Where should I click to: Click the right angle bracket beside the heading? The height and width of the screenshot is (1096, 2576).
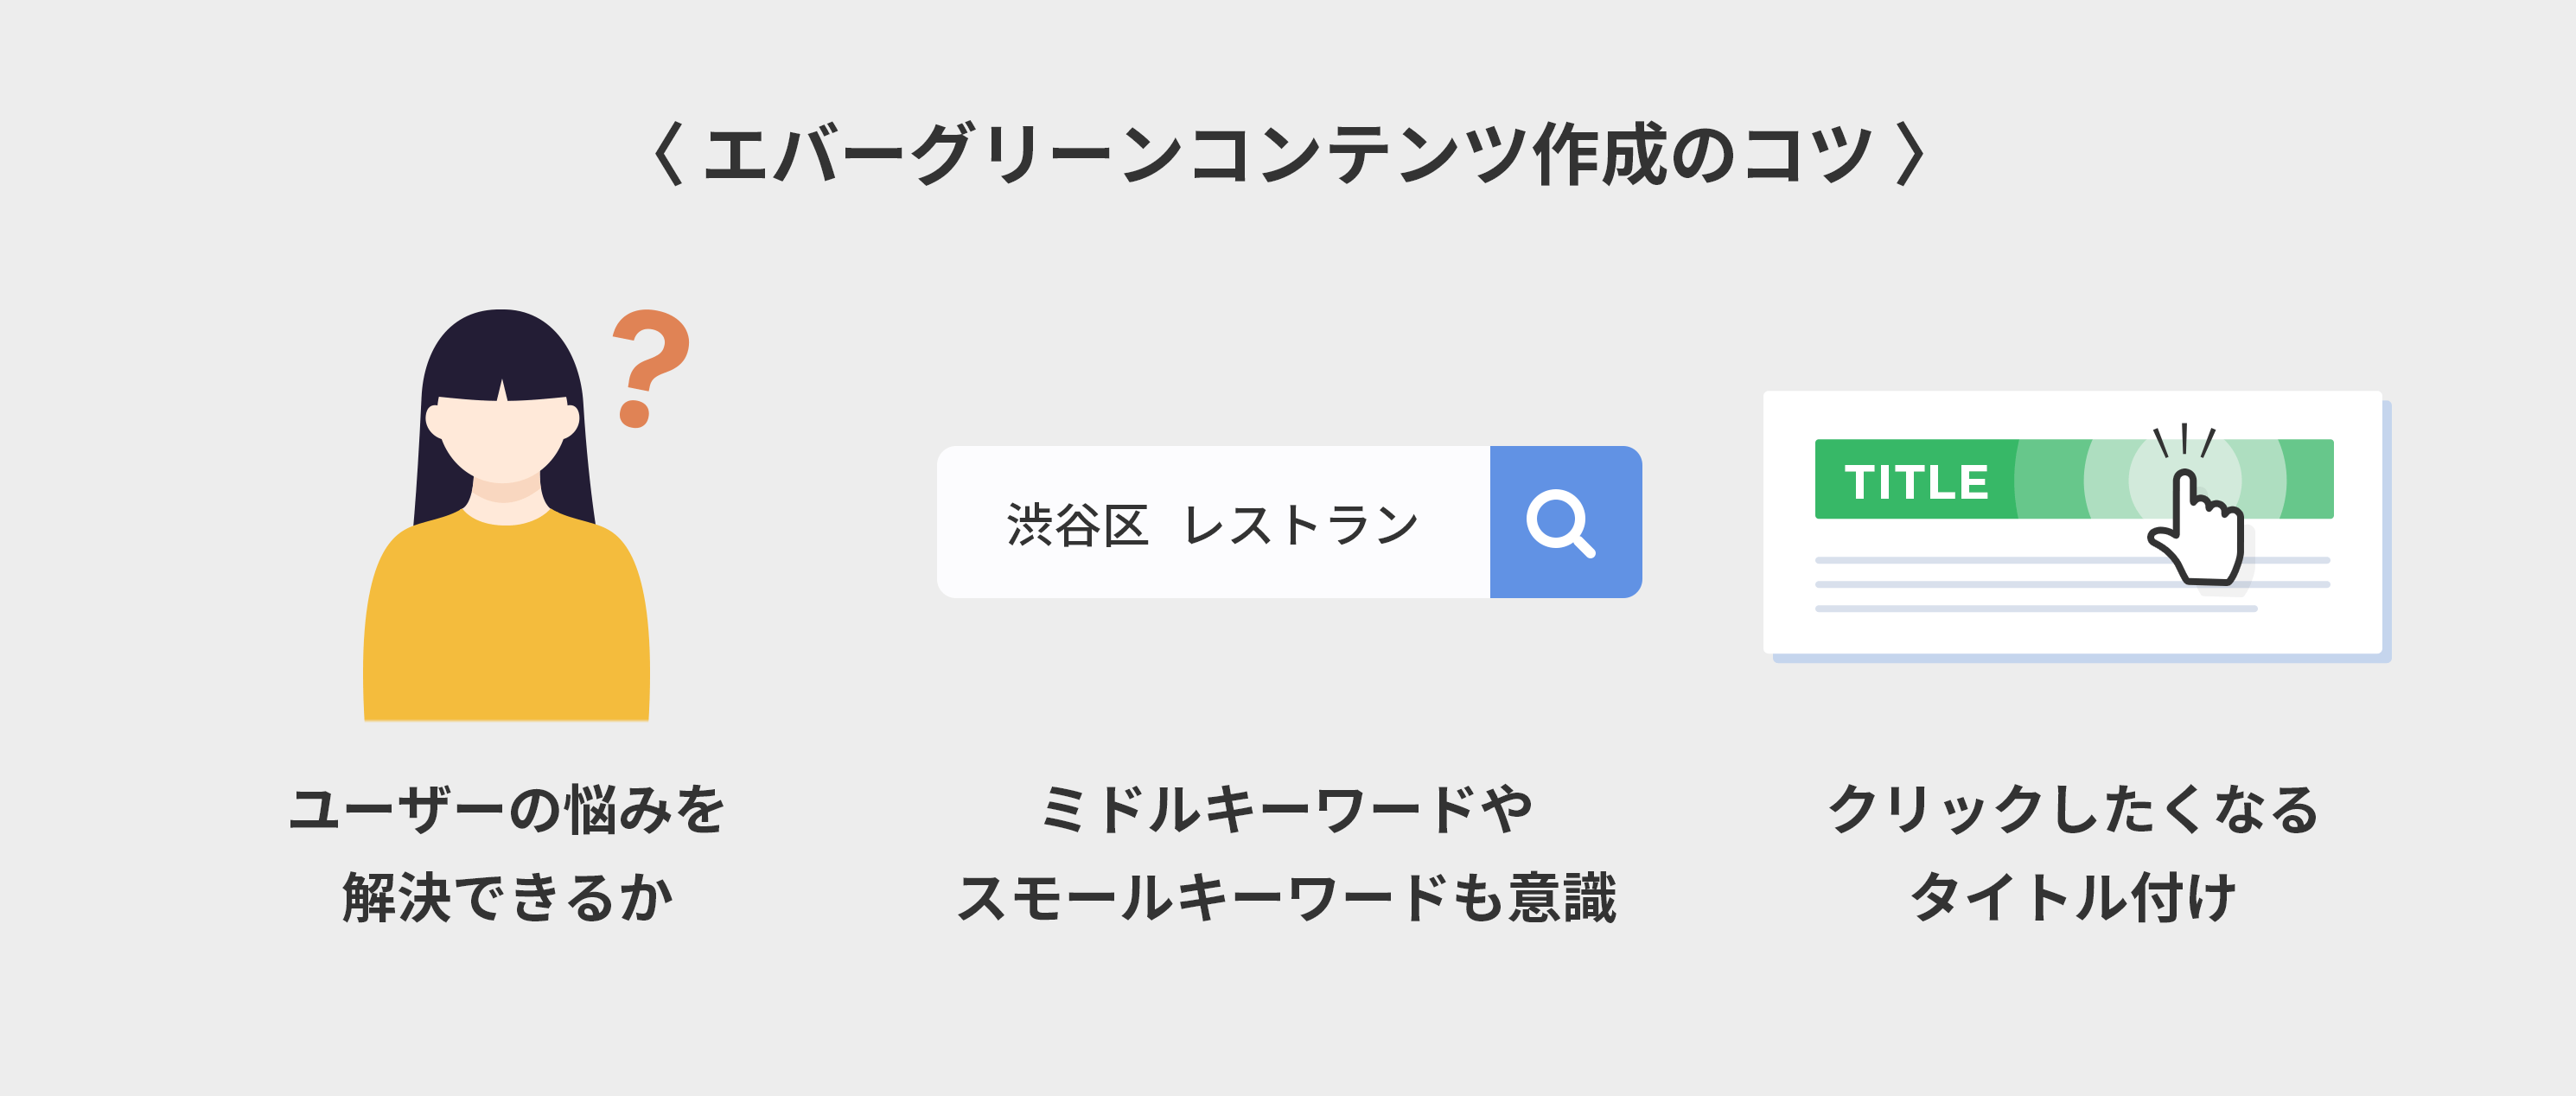(x=1910, y=154)
